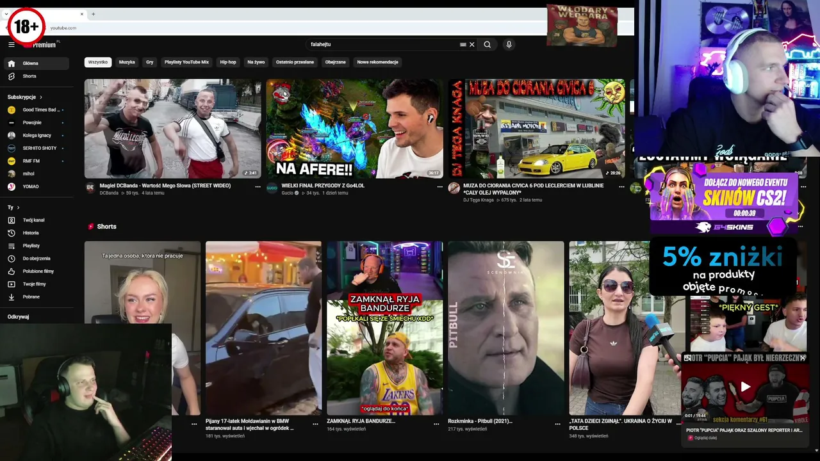Open MUZA DO CIORANIA CIVICA 6 title
This screenshot has height=461, width=820.
point(533,189)
